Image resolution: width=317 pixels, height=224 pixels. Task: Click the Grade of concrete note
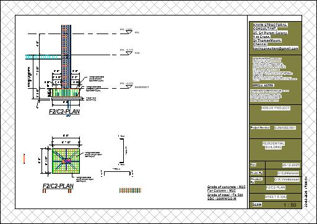pyautogui.click(x=227, y=187)
